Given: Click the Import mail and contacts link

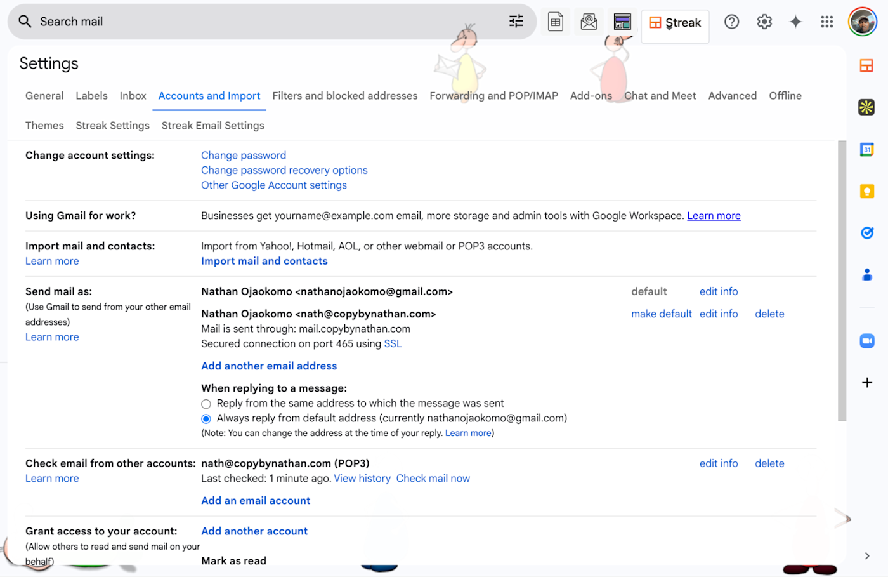Looking at the screenshot, I should (264, 261).
